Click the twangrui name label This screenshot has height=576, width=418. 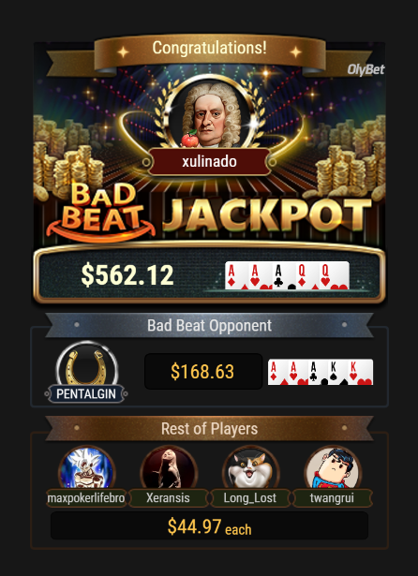tap(333, 497)
